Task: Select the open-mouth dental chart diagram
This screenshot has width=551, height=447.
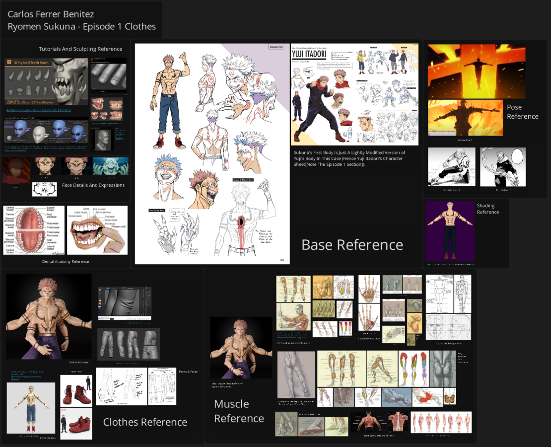Action: tap(34, 230)
